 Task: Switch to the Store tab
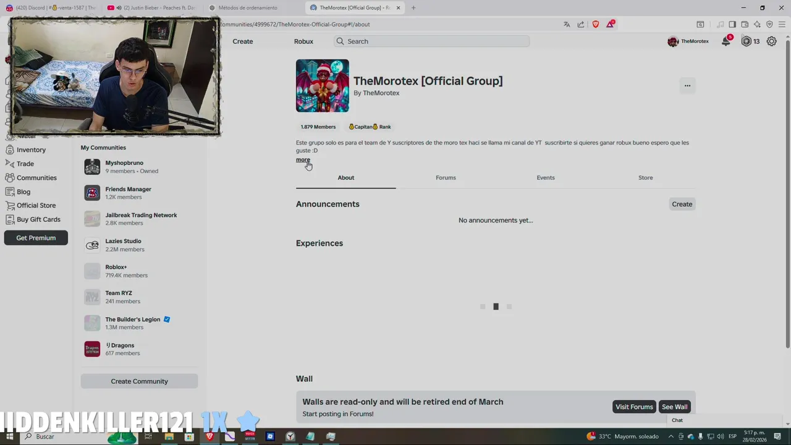click(646, 177)
